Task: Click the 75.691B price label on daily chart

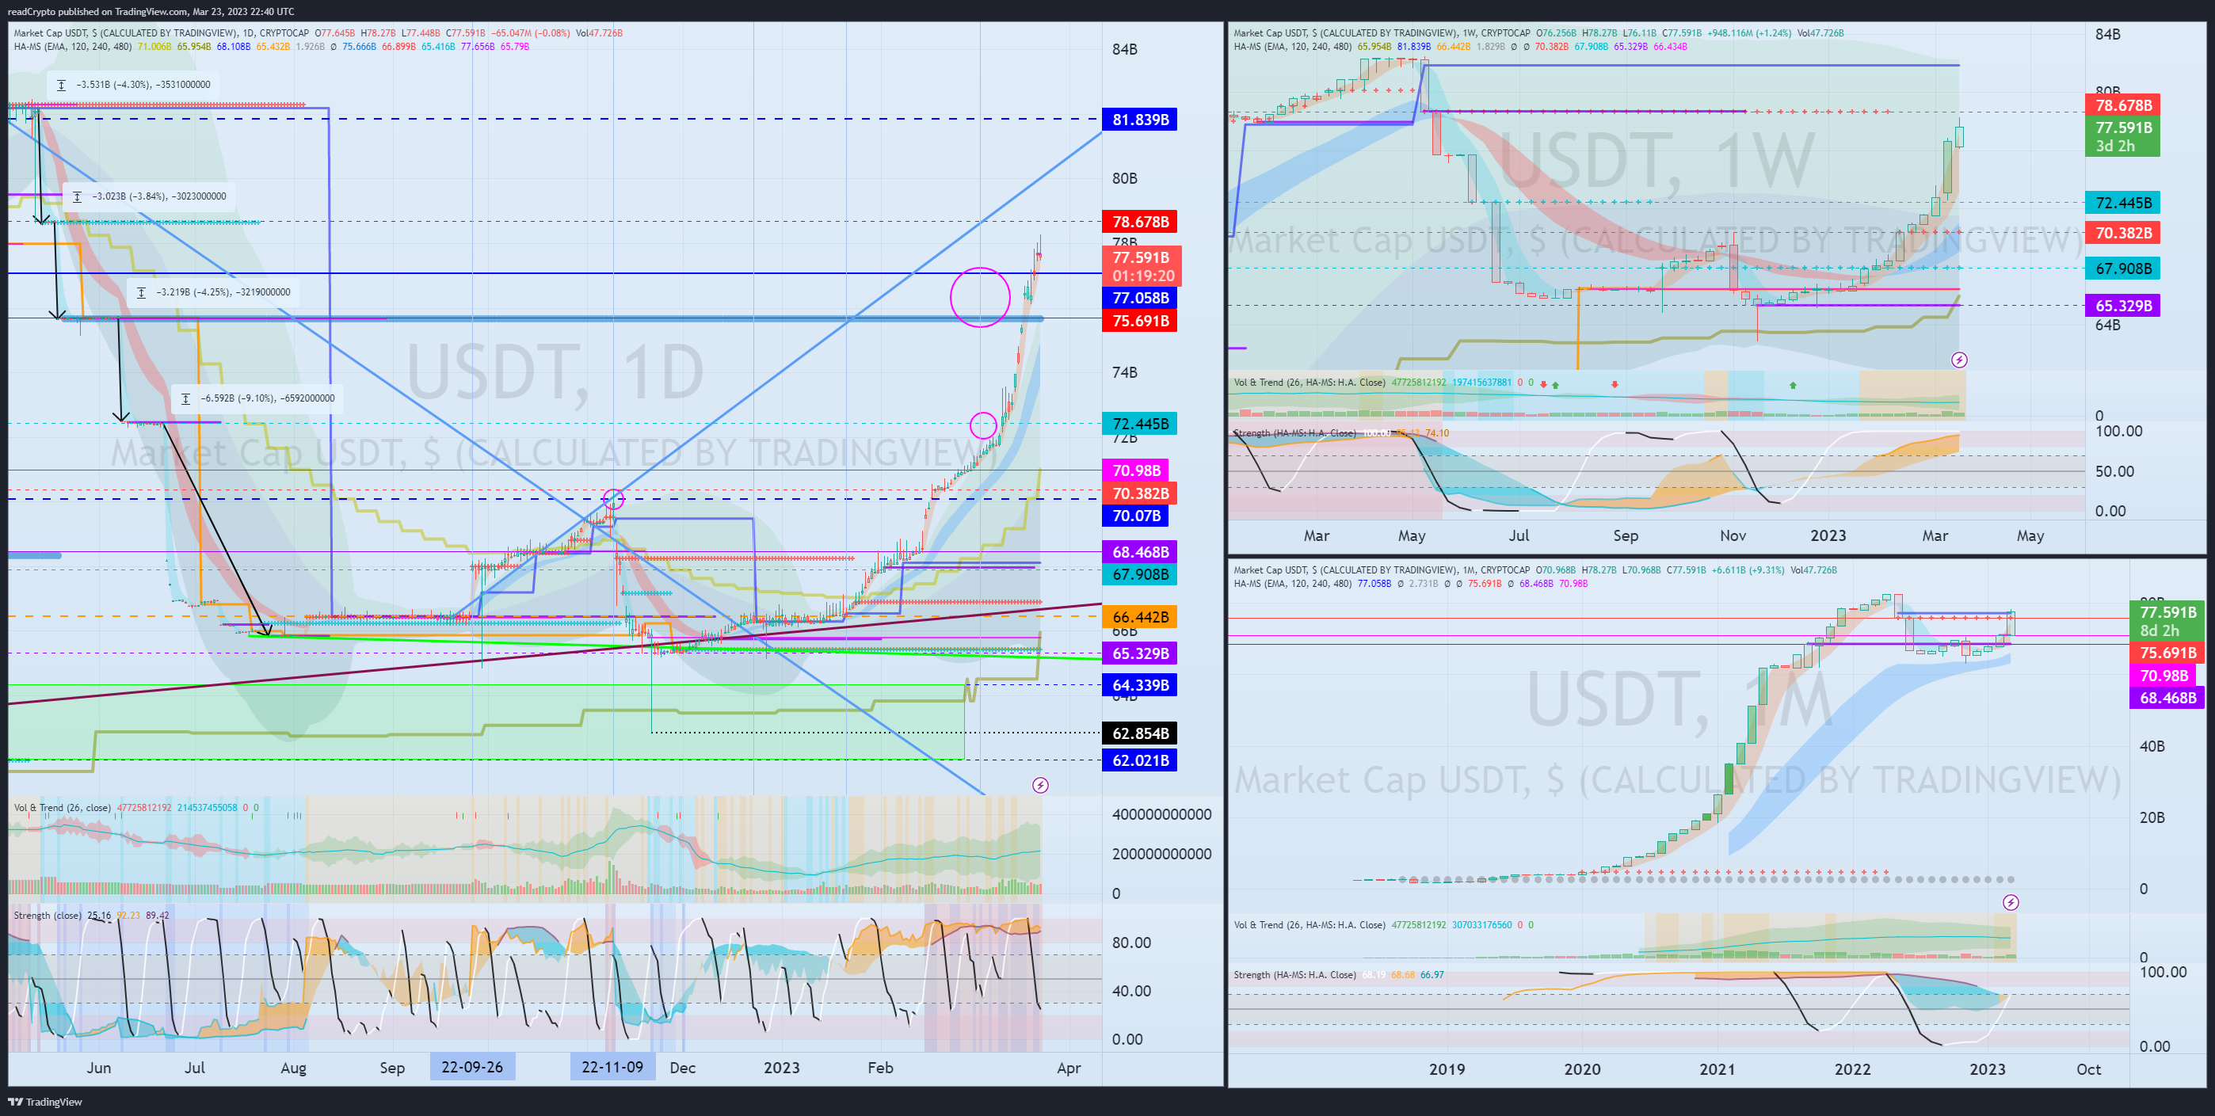Action: click(1140, 321)
